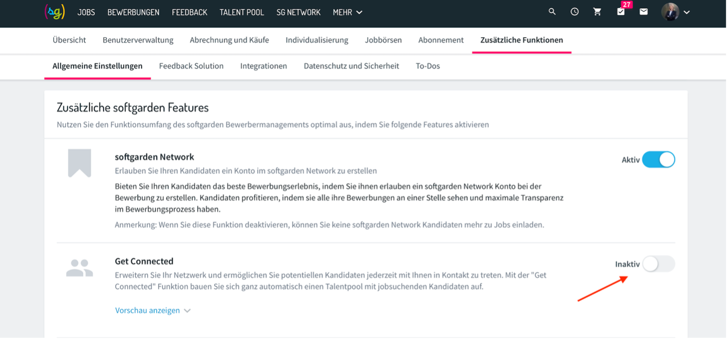Click the softgarden sg logo
The height and width of the screenshot is (340, 728).
[x=54, y=12]
